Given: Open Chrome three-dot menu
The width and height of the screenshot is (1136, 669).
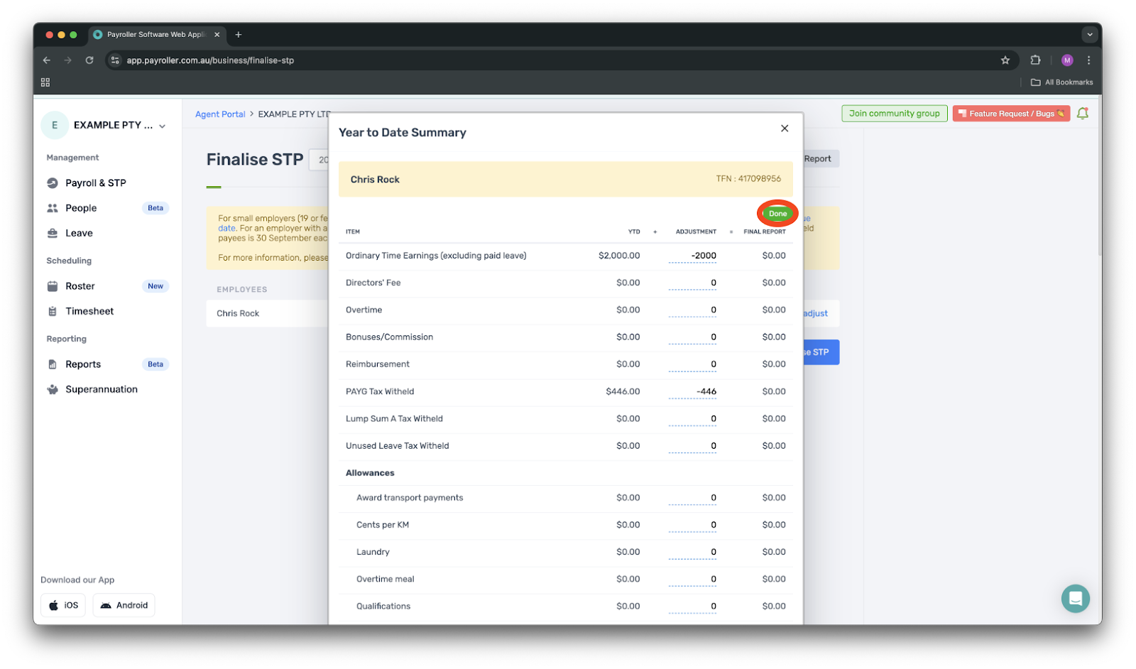Looking at the screenshot, I should 1089,60.
